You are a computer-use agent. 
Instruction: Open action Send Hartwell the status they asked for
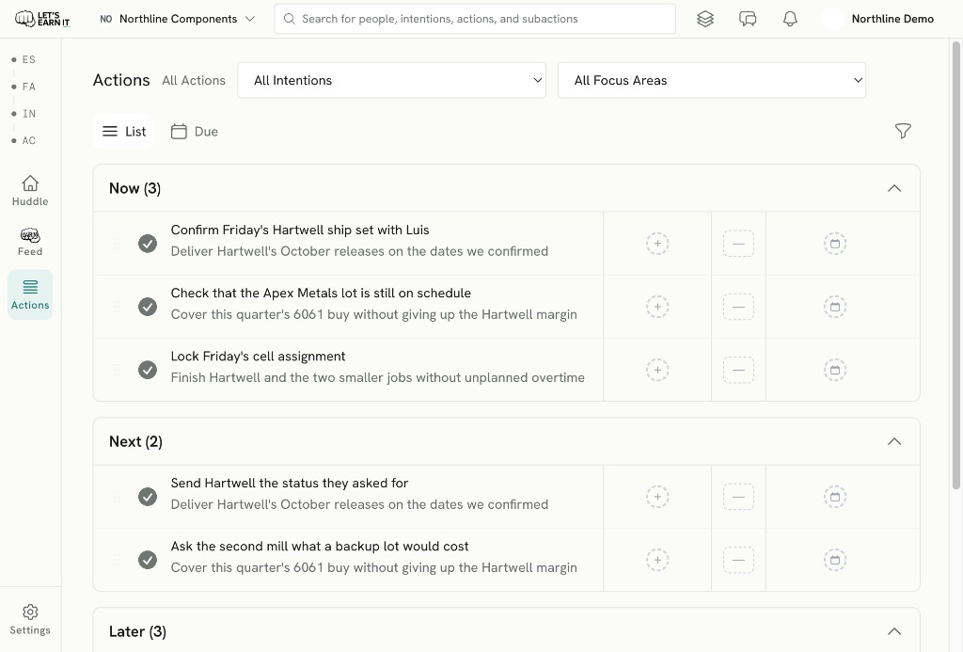pos(290,483)
